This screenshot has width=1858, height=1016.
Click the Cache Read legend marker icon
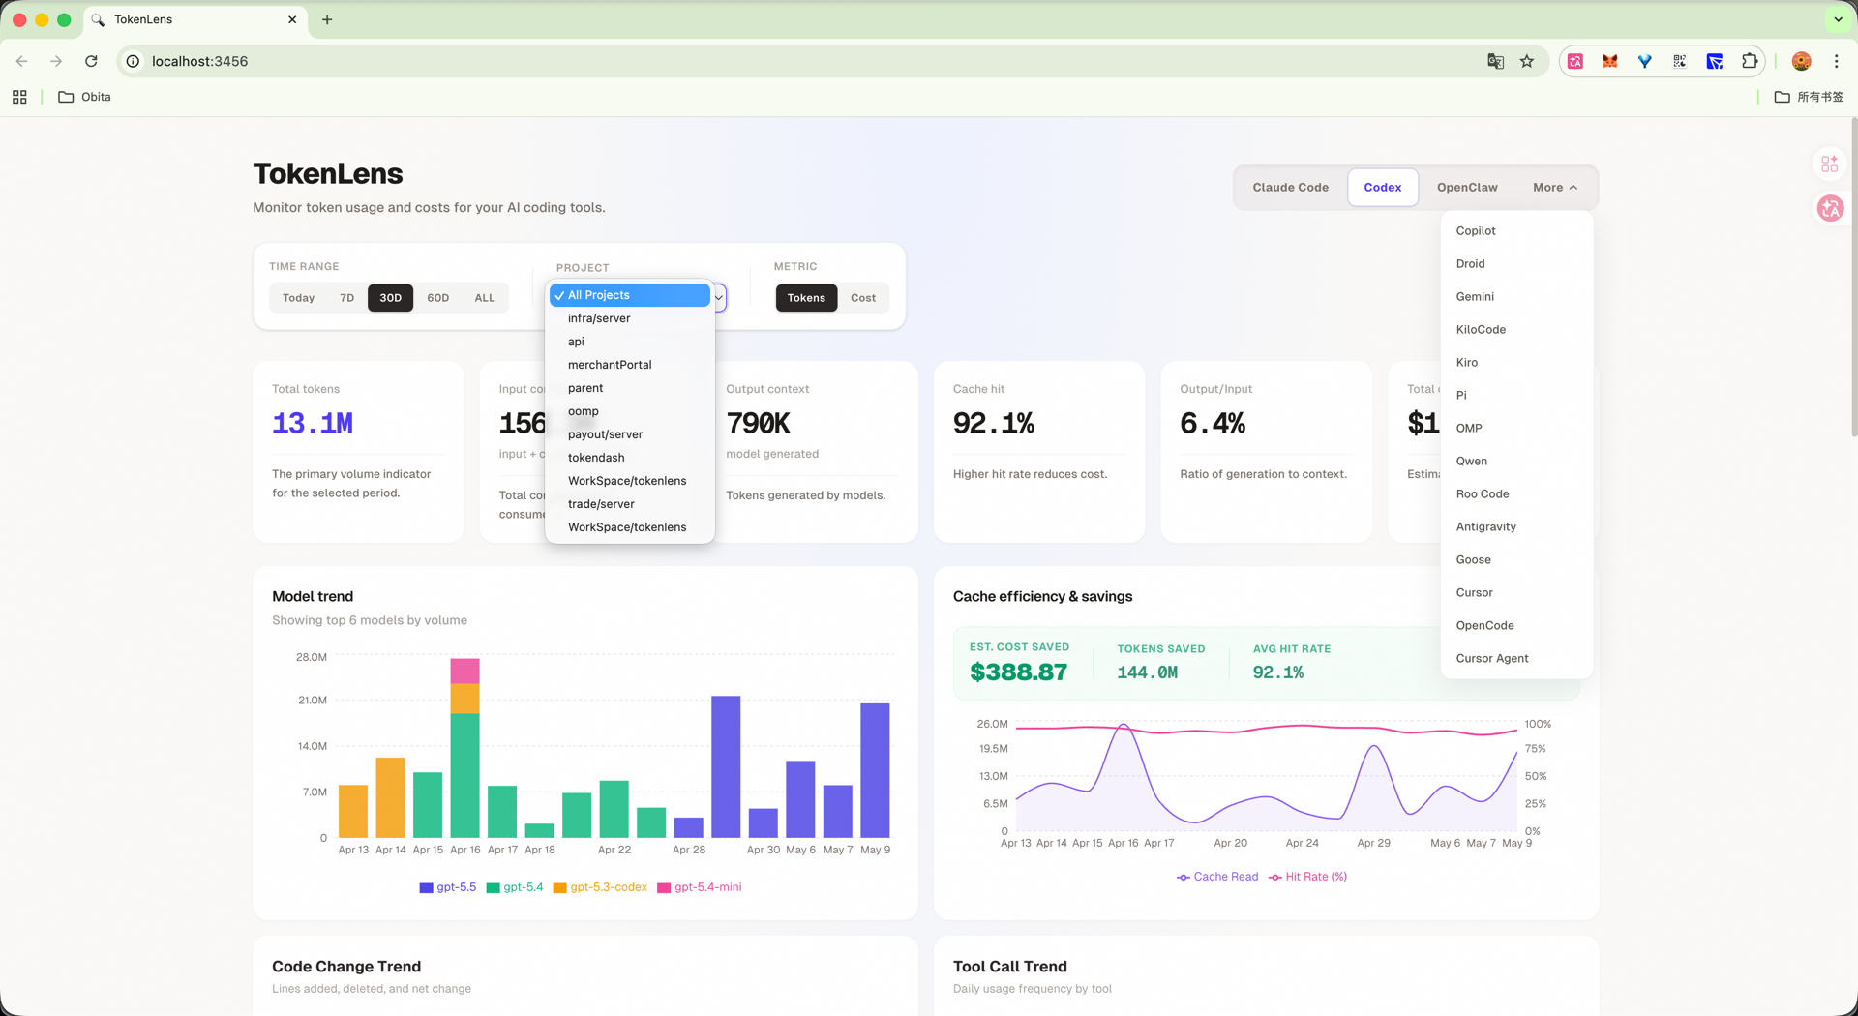point(1183,877)
